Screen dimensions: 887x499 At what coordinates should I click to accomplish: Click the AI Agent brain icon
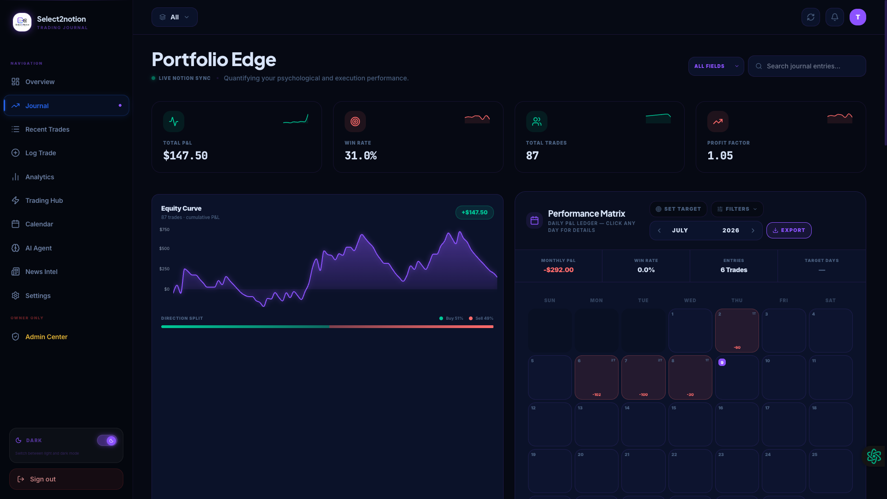click(15, 248)
